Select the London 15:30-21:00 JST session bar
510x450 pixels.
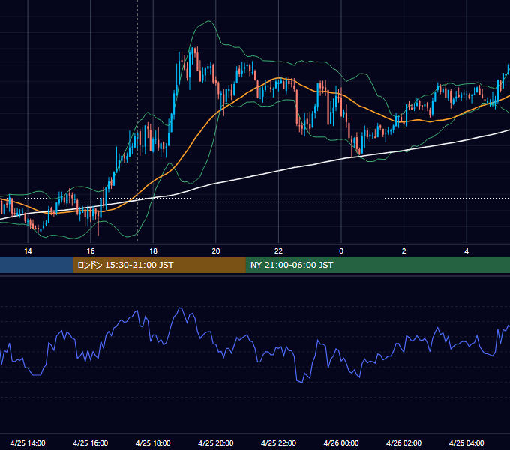[159, 265]
